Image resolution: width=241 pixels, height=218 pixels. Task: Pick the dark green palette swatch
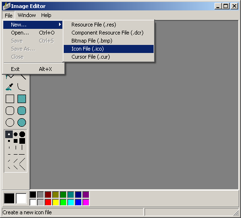coord(63,195)
